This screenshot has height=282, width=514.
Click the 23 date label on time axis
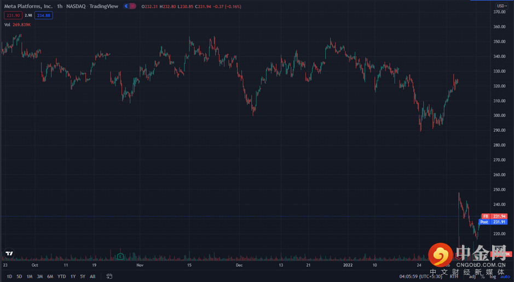click(5, 265)
